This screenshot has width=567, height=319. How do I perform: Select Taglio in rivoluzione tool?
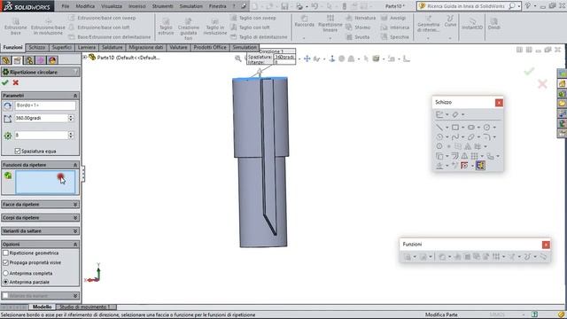pos(214,27)
